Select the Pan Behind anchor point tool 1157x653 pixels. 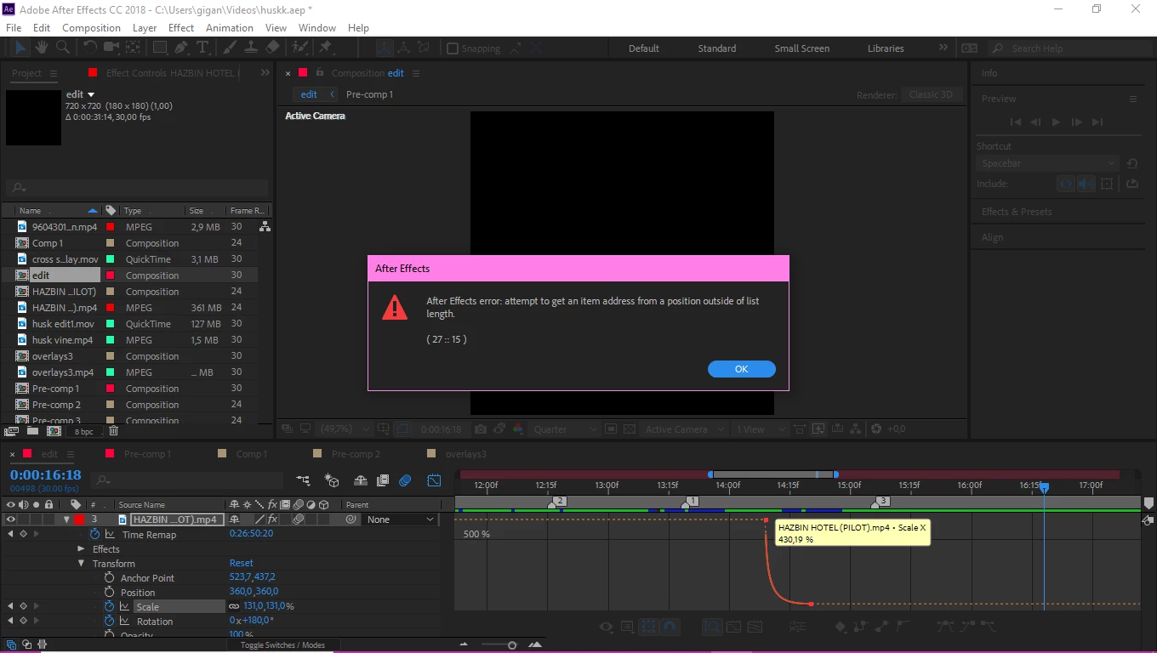133,48
